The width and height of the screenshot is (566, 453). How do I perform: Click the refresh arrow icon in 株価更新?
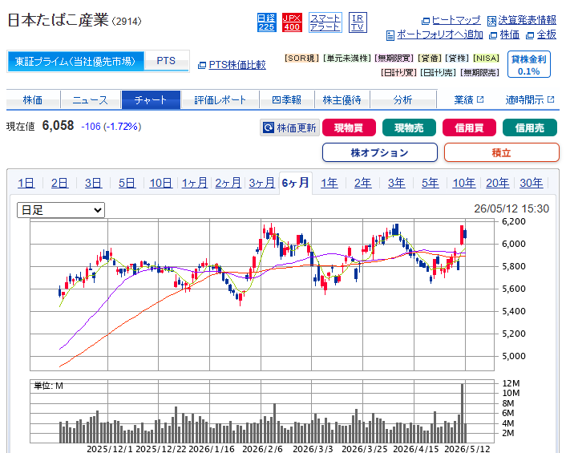269,127
